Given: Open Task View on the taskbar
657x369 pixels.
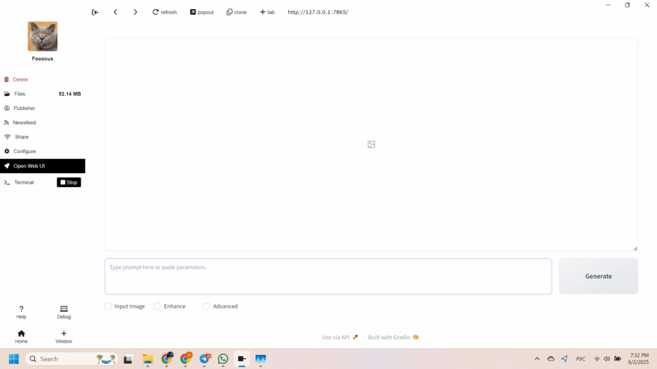Looking at the screenshot, I should 128,359.
